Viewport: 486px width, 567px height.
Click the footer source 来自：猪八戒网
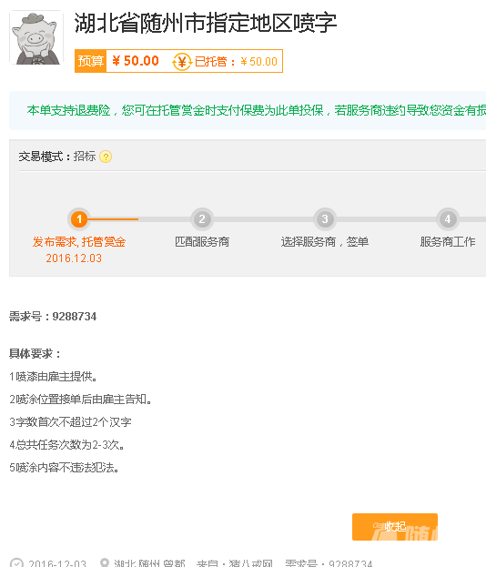click(x=234, y=563)
